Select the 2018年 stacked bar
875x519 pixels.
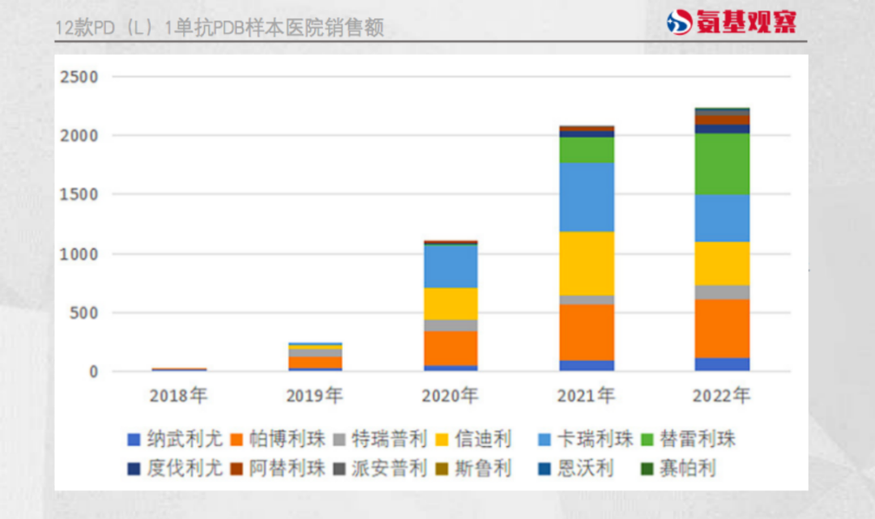click(x=179, y=369)
